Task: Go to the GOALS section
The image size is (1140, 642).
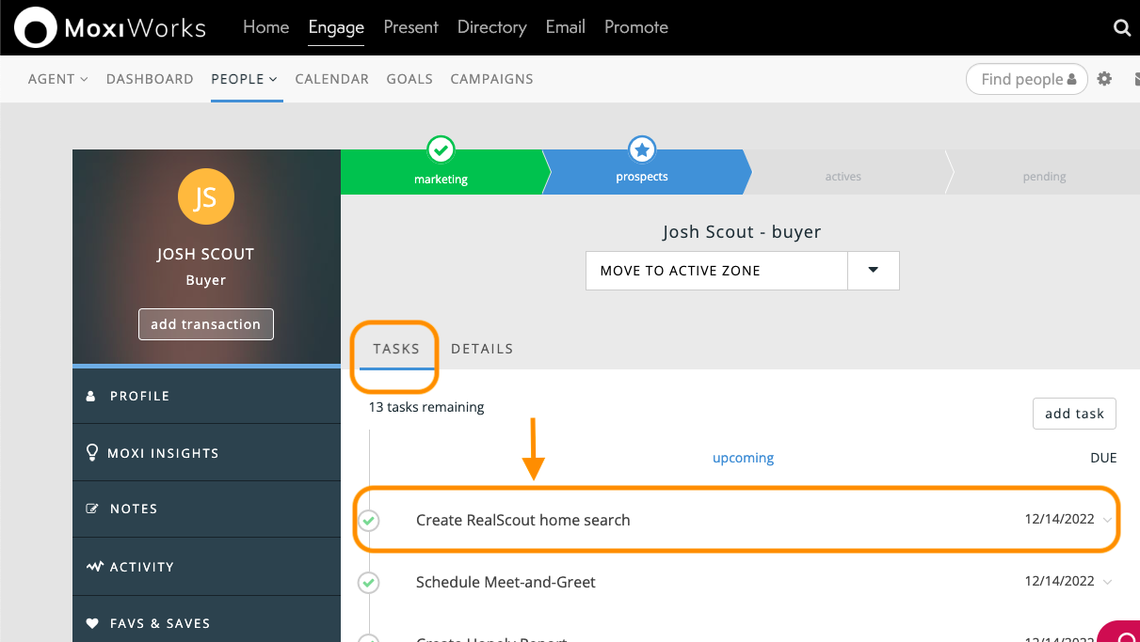Action: [409, 79]
